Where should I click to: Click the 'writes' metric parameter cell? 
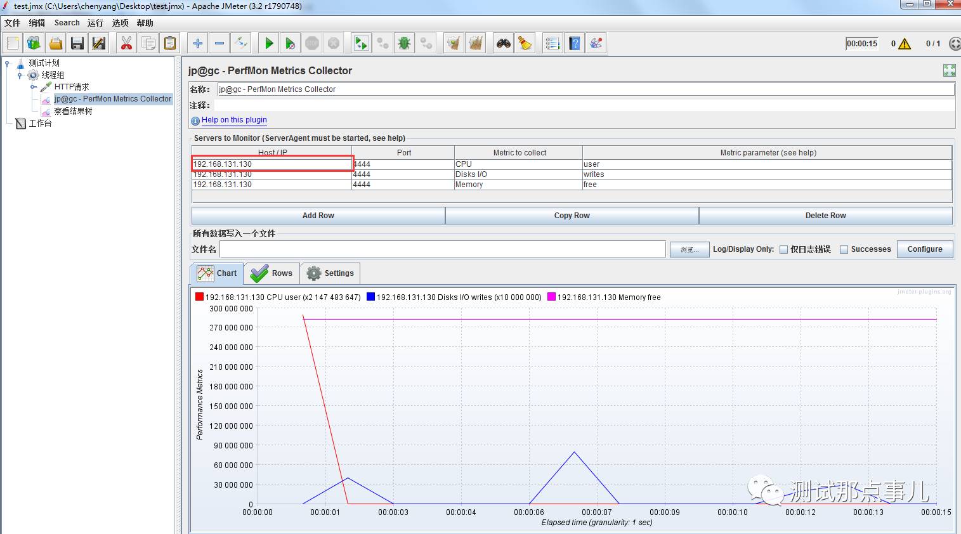pyautogui.click(x=767, y=174)
